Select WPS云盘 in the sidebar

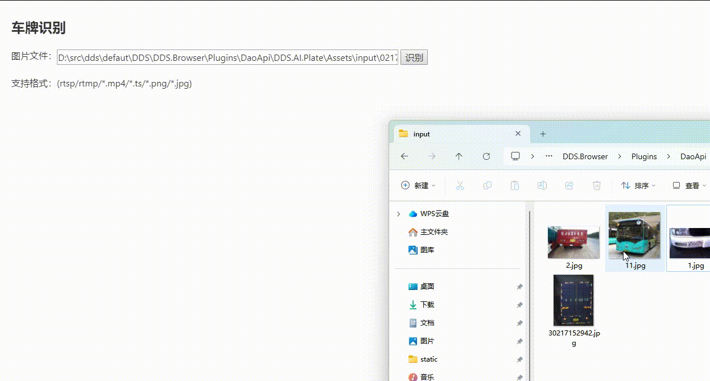435,214
